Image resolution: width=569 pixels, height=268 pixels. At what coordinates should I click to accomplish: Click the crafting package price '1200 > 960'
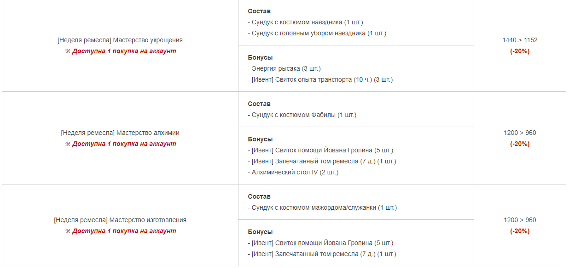520,220
